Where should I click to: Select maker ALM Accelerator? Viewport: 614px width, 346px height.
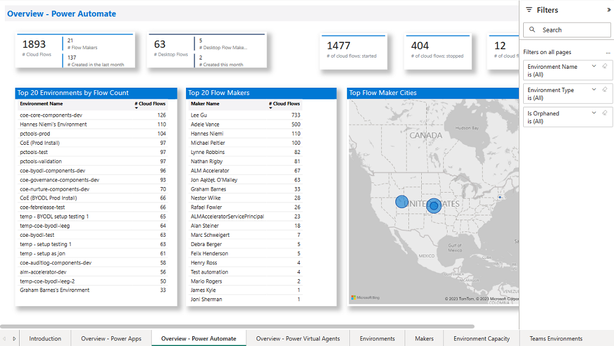tap(246, 171)
